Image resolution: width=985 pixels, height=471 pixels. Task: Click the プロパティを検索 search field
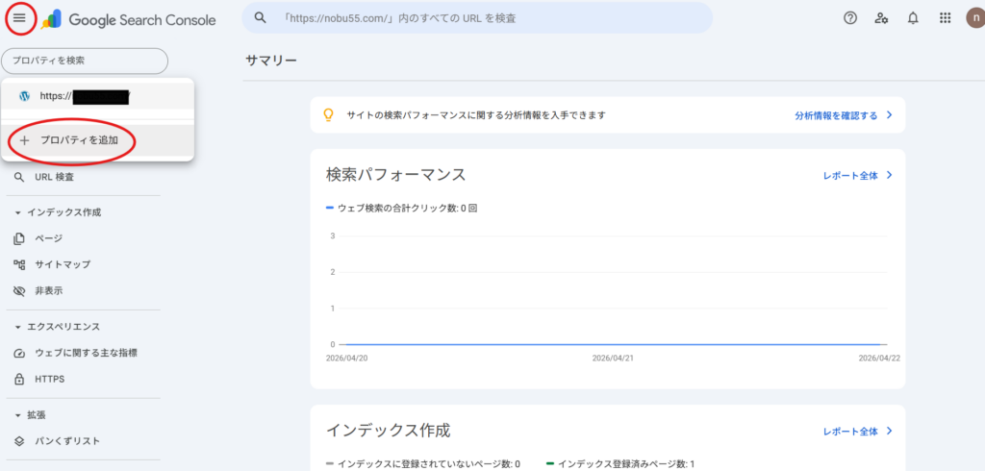(85, 61)
